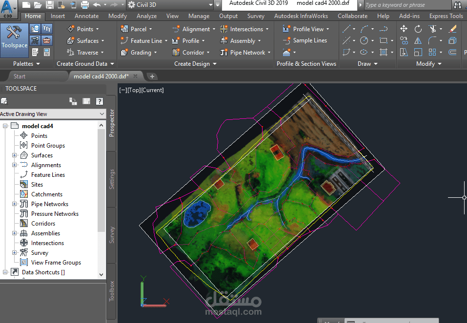This screenshot has height=323, width=467.
Task: Click the Toolspace search icon at top left
Action: pos(4,101)
